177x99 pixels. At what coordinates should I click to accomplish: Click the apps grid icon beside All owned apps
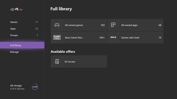tap(113, 25)
